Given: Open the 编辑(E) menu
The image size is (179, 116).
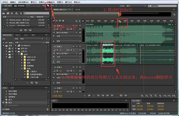Looking at the screenshot, I should pos(13,2).
